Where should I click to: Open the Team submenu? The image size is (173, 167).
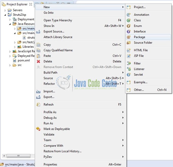(80, 140)
